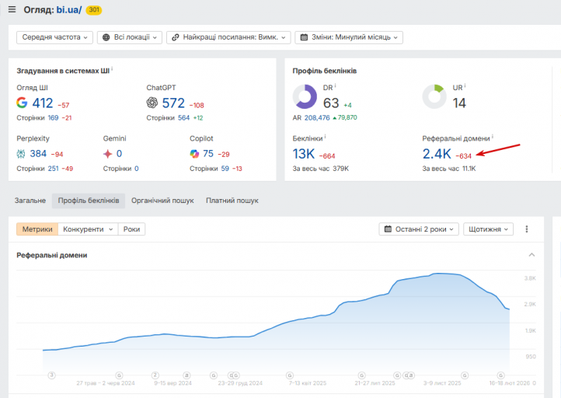Screen dimensions: 561x398
Task: Click the UR donut chart icon
Action: point(434,96)
